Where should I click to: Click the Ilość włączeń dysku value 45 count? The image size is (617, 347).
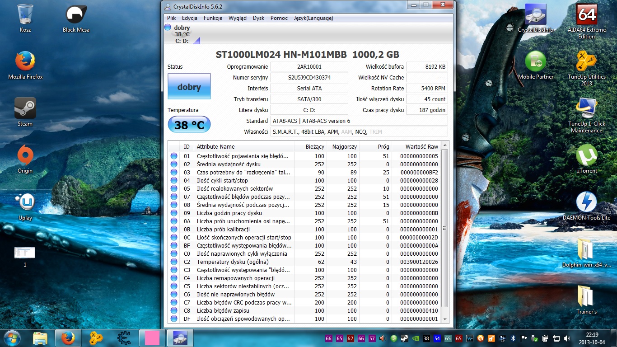(427, 99)
